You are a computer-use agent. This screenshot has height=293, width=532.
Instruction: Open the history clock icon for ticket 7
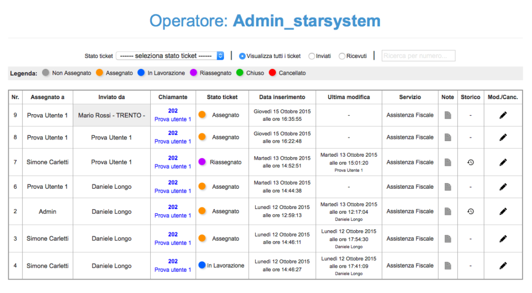(470, 162)
